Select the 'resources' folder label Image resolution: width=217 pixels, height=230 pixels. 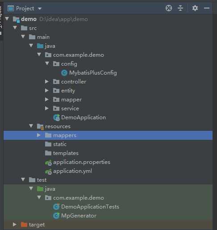(58, 126)
